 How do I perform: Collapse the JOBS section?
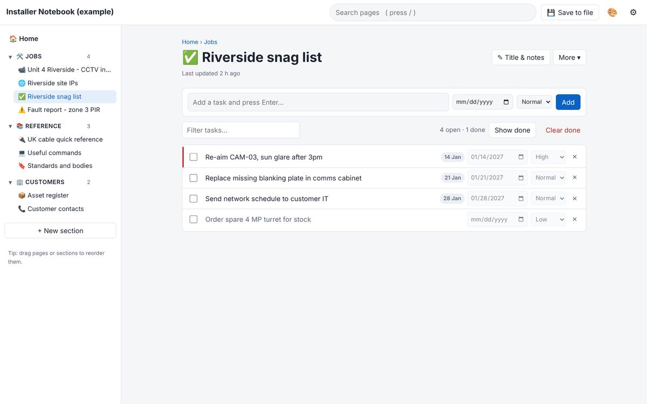coord(10,57)
